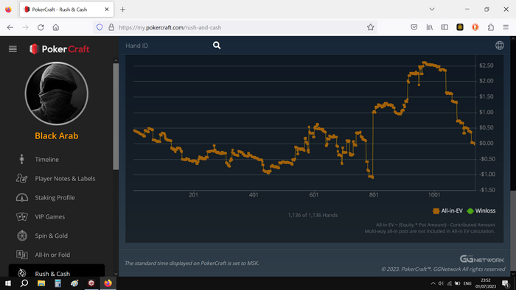516x290 pixels.
Task: Click the GGNetwork logo
Action: coord(482,259)
